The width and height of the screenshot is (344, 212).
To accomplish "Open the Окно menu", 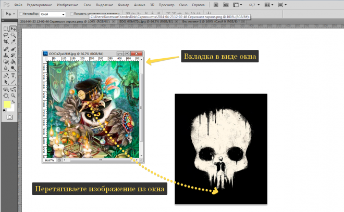I will (183, 5).
